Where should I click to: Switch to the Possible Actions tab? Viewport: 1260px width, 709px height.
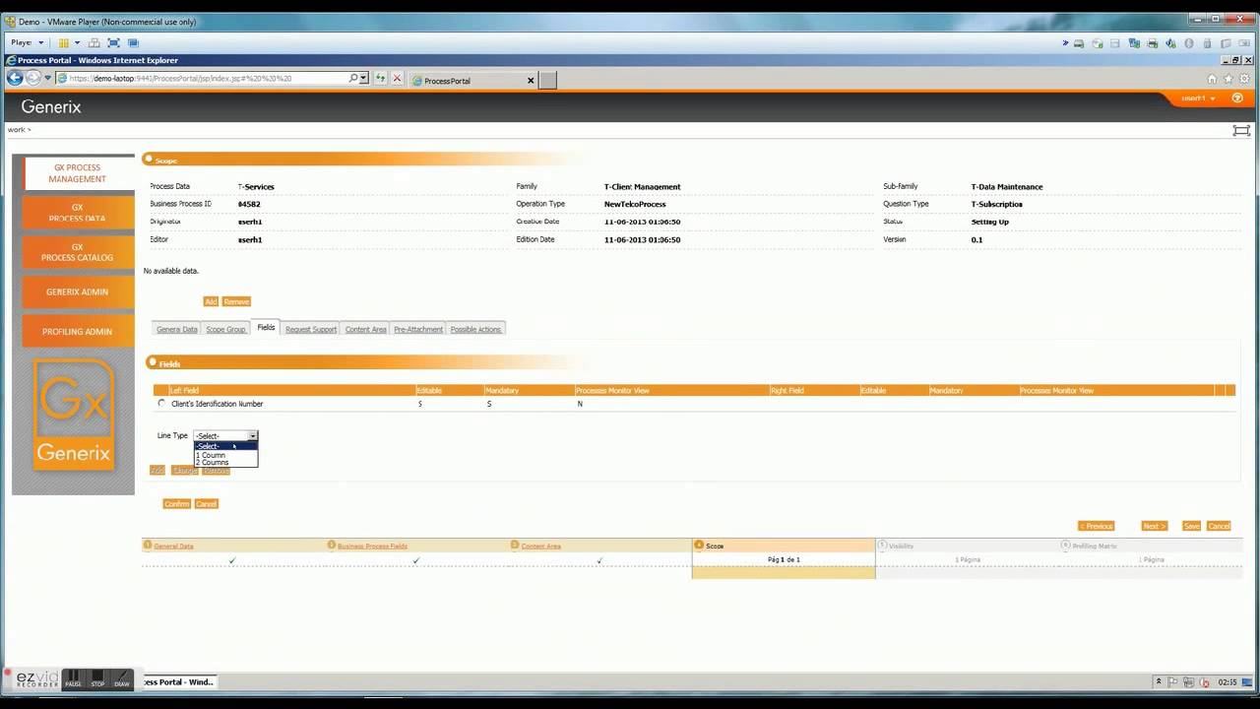click(475, 329)
